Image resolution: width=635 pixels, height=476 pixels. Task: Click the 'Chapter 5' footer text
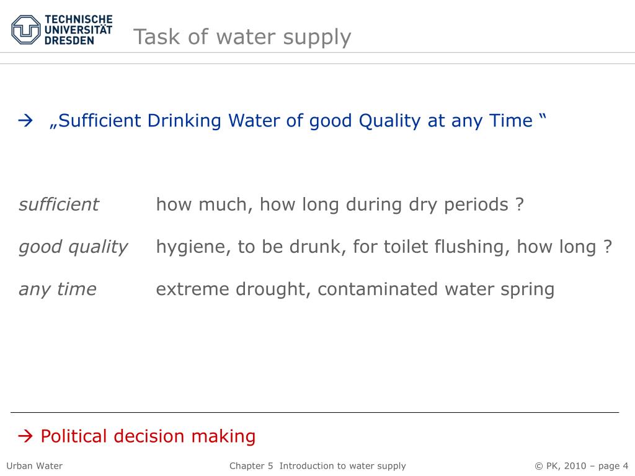[251, 466]
